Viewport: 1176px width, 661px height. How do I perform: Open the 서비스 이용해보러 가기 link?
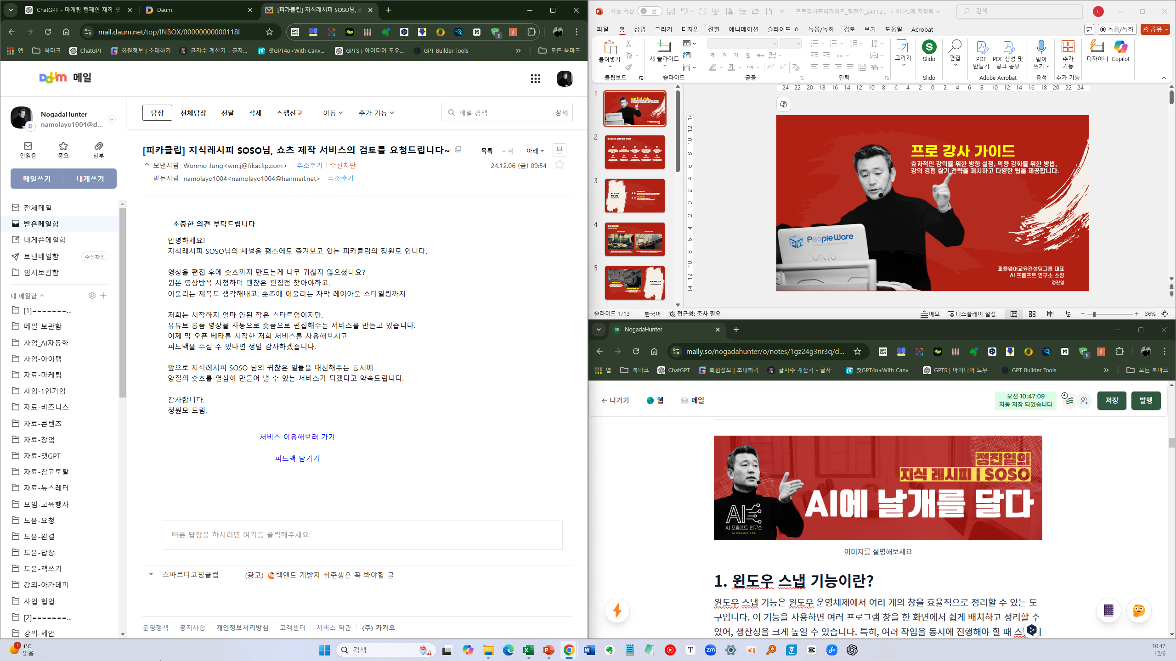coord(297,437)
